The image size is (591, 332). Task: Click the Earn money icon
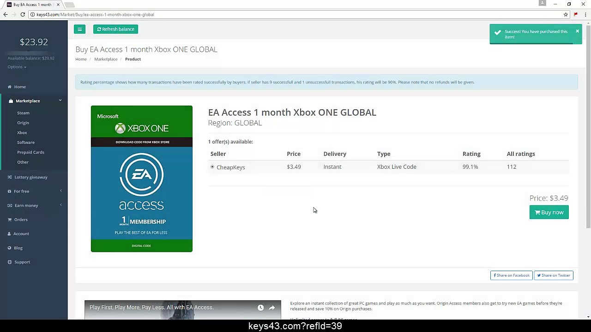(x=10, y=206)
